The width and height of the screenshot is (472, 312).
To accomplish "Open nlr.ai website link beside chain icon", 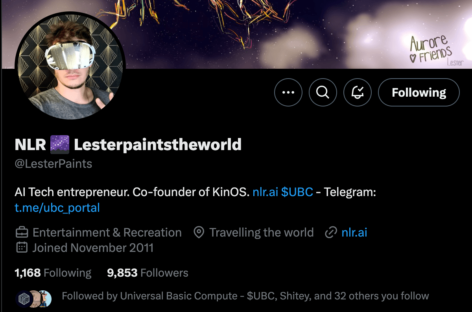I will (x=354, y=233).
